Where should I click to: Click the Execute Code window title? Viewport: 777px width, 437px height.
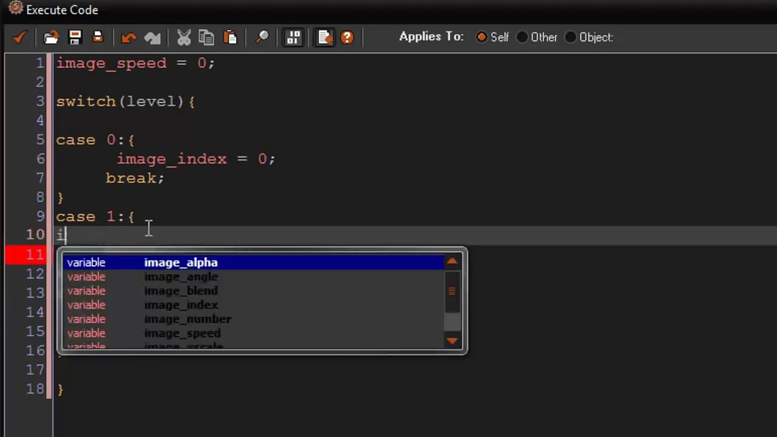click(62, 10)
